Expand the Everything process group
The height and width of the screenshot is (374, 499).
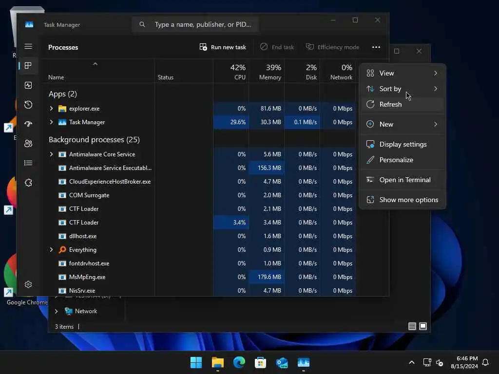pyautogui.click(x=51, y=250)
